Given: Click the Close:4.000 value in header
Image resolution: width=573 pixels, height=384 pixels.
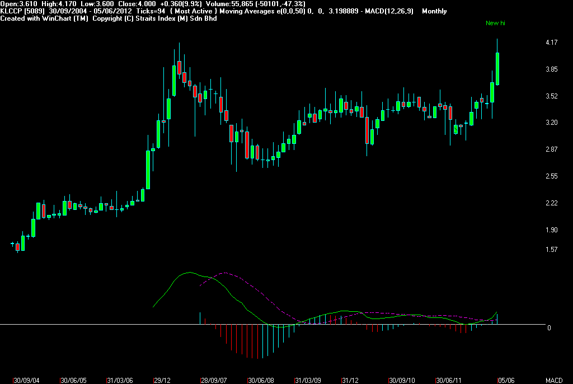Looking at the screenshot, I should (137, 4).
